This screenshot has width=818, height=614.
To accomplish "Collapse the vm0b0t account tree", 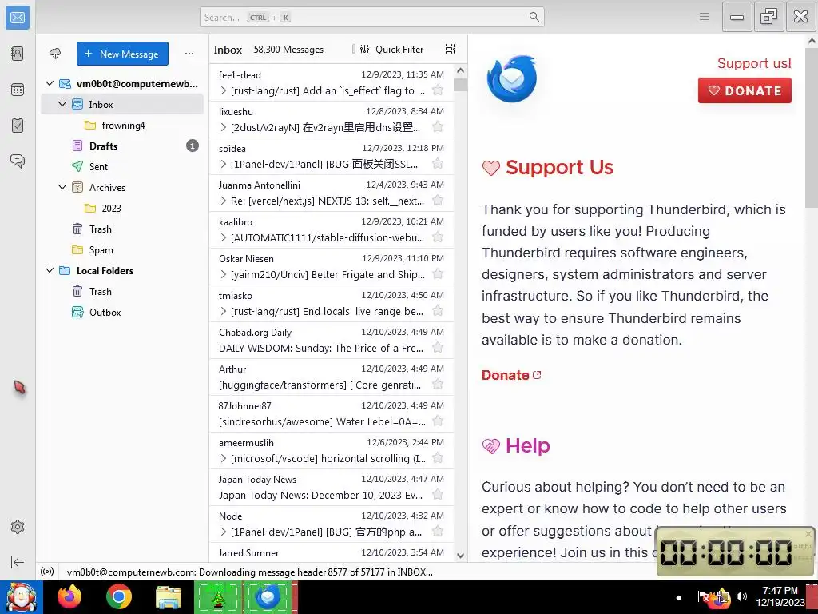I will (50, 83).
